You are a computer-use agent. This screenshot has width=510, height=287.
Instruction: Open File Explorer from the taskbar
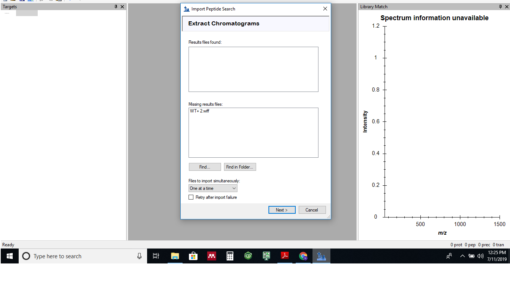[x=175, y=256]
